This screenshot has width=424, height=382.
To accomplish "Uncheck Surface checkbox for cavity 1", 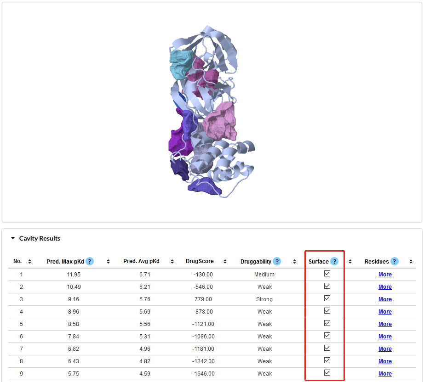I will [327, 274].
